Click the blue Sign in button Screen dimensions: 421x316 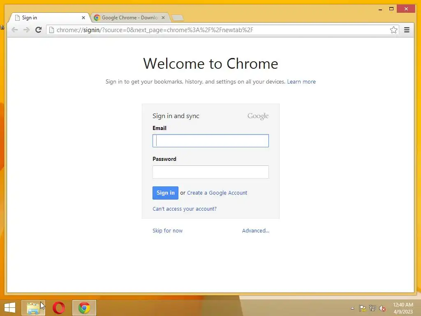click(165, 193)
